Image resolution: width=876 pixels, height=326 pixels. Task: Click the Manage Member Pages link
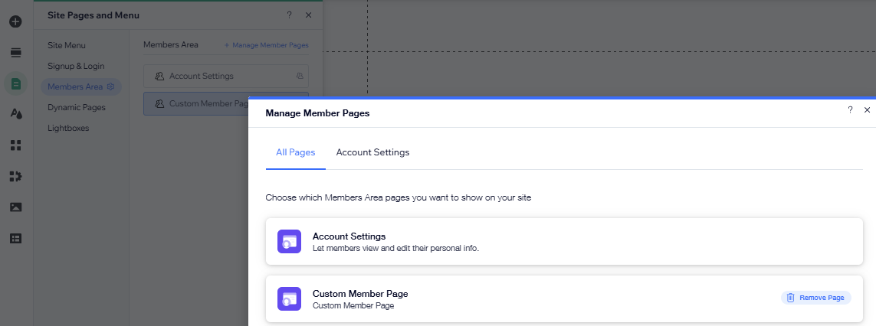tap(267, 46)
